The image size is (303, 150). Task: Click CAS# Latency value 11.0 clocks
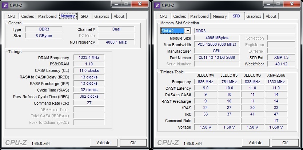89,70
